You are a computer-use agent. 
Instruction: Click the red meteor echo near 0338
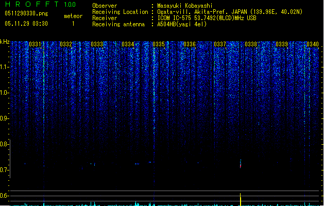[x=241, y=164]
